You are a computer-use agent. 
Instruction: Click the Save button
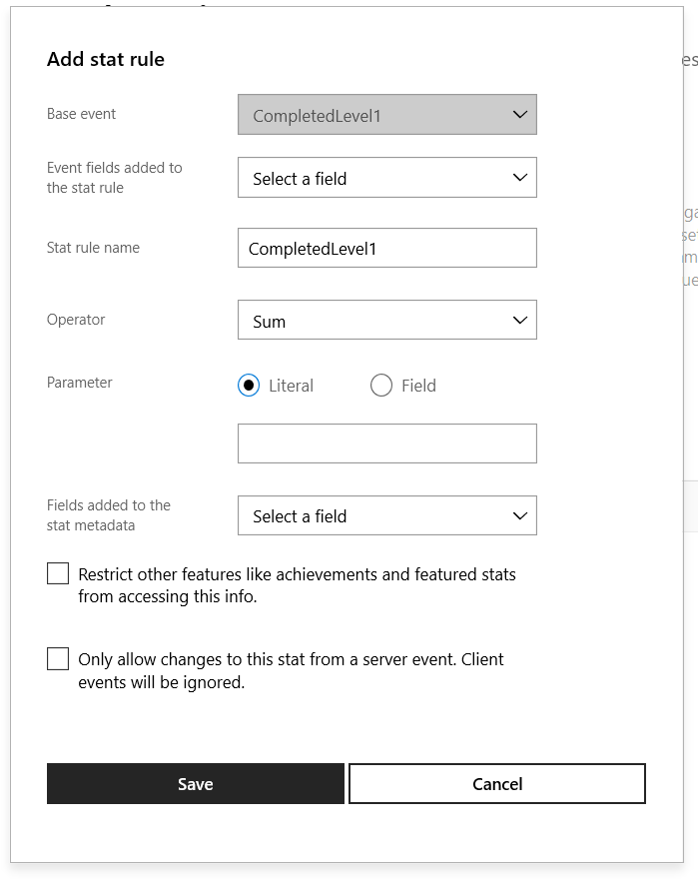195,783
